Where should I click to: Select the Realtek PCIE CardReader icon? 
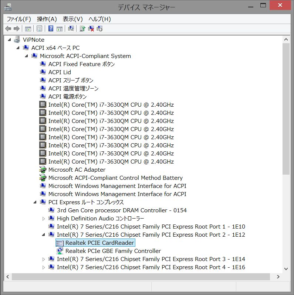click(x=60, y=243)
